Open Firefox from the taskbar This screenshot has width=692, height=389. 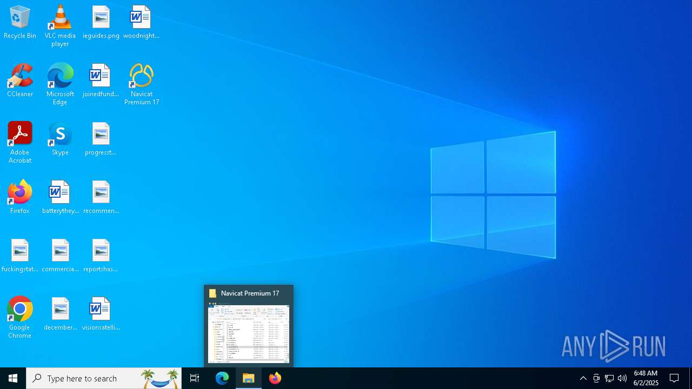[275, 378]
